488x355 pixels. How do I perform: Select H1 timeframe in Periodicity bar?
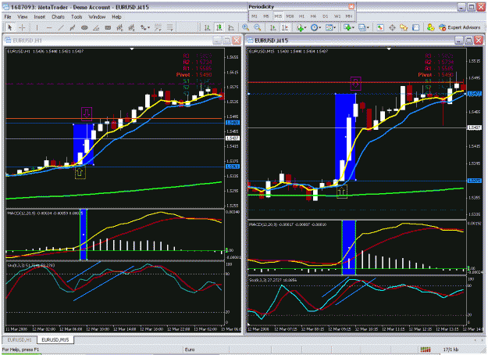pos(301,16)
